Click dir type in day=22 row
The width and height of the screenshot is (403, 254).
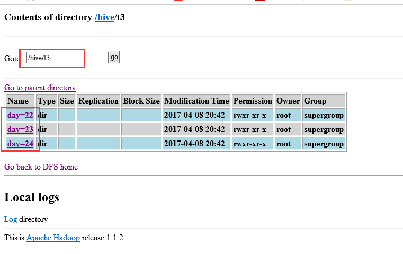point(43,115)
